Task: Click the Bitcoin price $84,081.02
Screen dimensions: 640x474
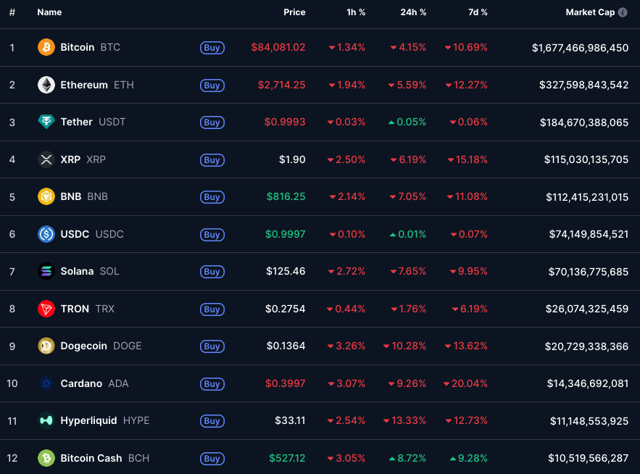Action: click(278, 47)
